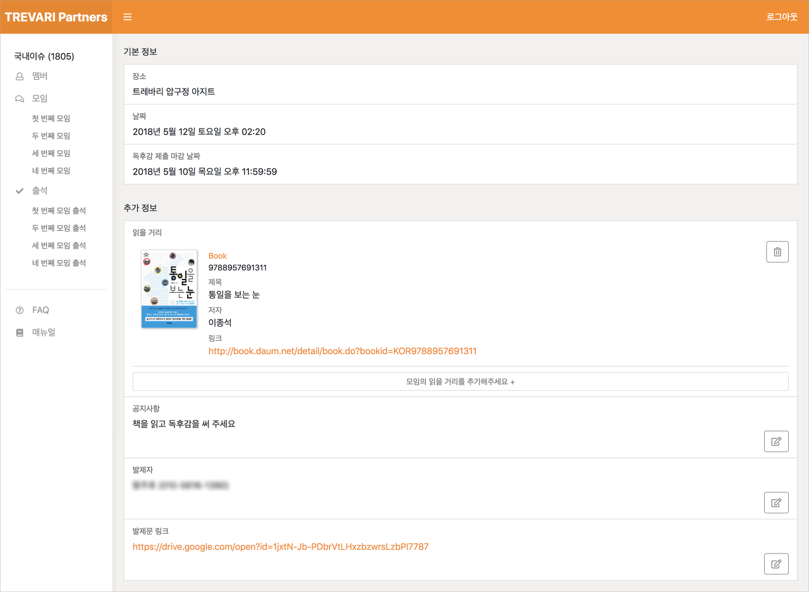Open 멤버 in the sidebar
The height and width of the screenshot is (592, 809).
40,76
